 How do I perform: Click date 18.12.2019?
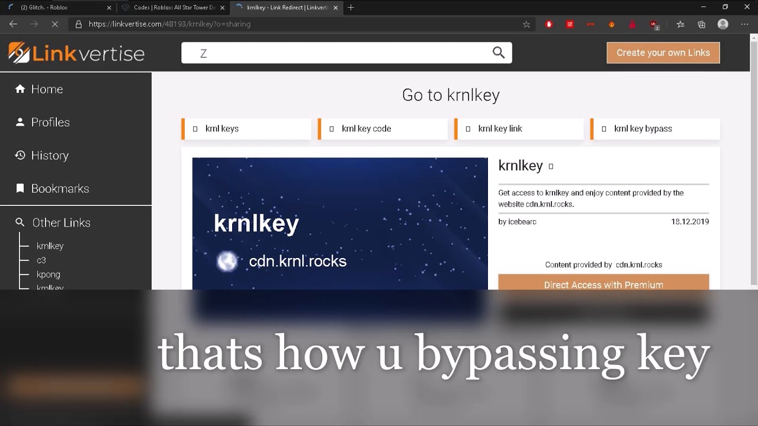pyautogui.click(x=690, y=221)
